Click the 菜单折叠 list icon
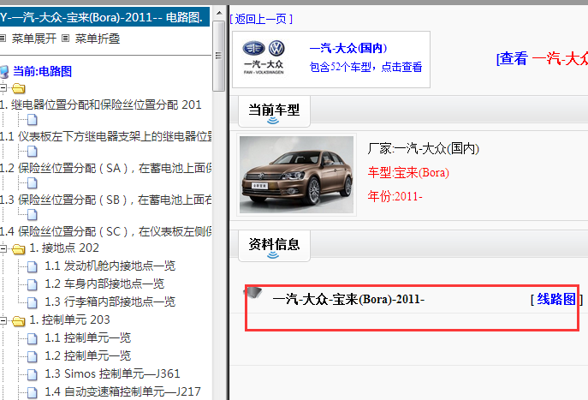 (x=66, y=39)
